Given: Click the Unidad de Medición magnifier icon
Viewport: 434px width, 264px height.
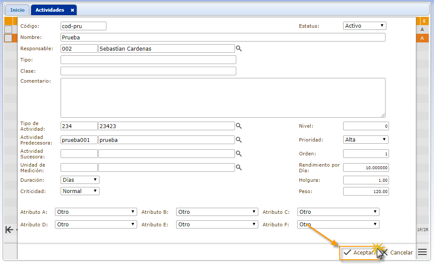Looking at the screenshot, I should (x=238, y=167).
